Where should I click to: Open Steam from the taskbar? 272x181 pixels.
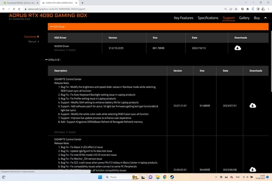pos(172,177)
